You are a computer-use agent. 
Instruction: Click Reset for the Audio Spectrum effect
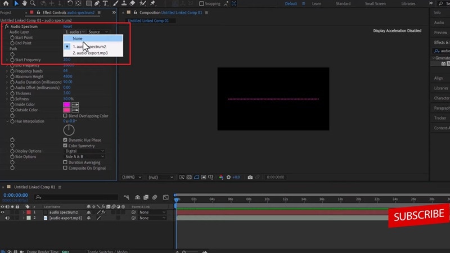[67, 26]
